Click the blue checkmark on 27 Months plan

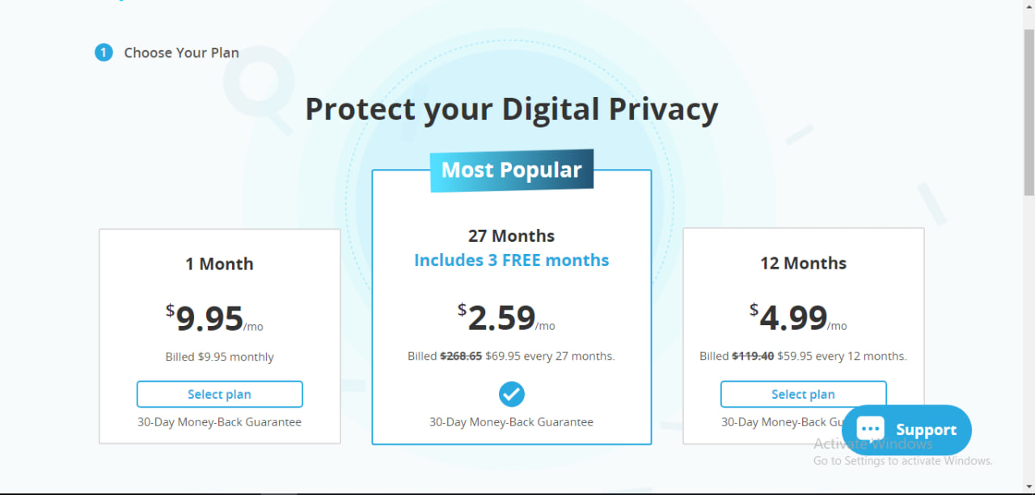pos(511,394)
